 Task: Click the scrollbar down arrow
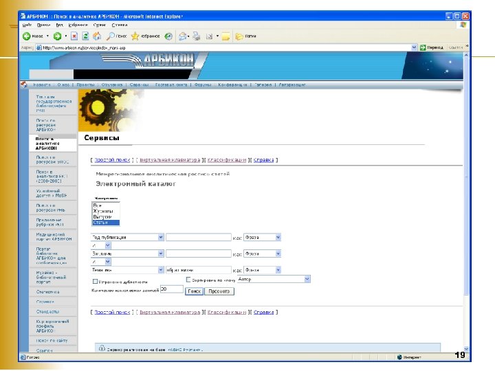click(466, 349)
